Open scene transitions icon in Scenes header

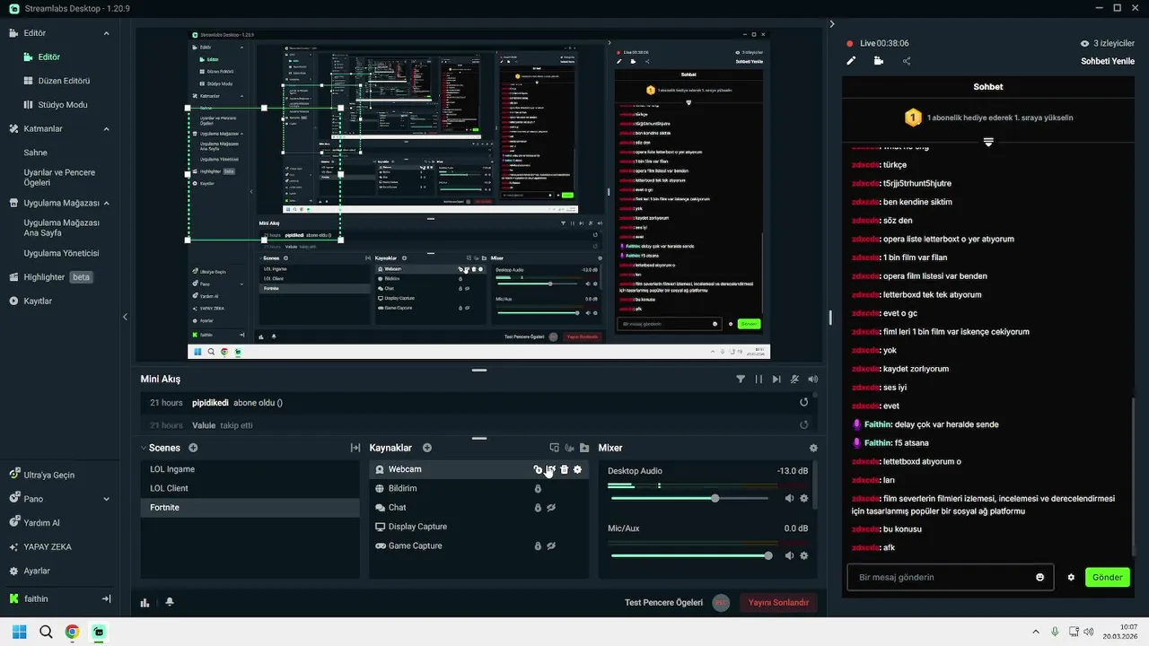355,448
